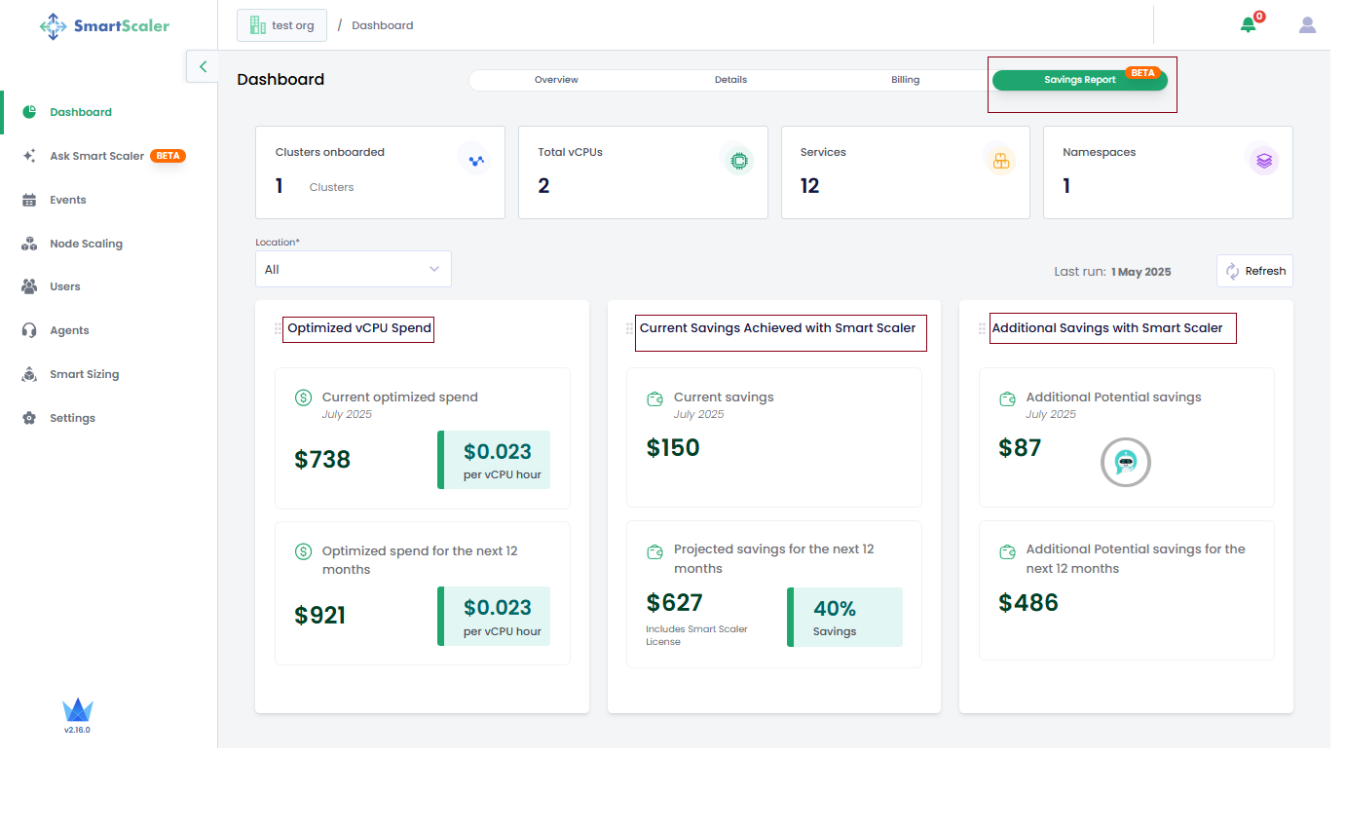Click the Namespaces layers icon
The height and width of the screenshot is (832, 1345).
pos(1263,160)
